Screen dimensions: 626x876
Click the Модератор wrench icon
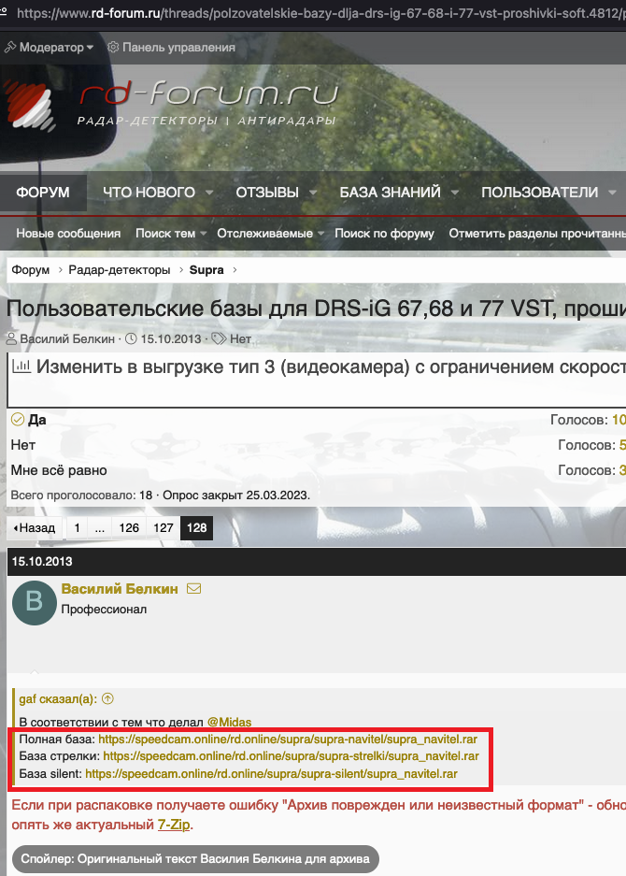click(10, 47)
